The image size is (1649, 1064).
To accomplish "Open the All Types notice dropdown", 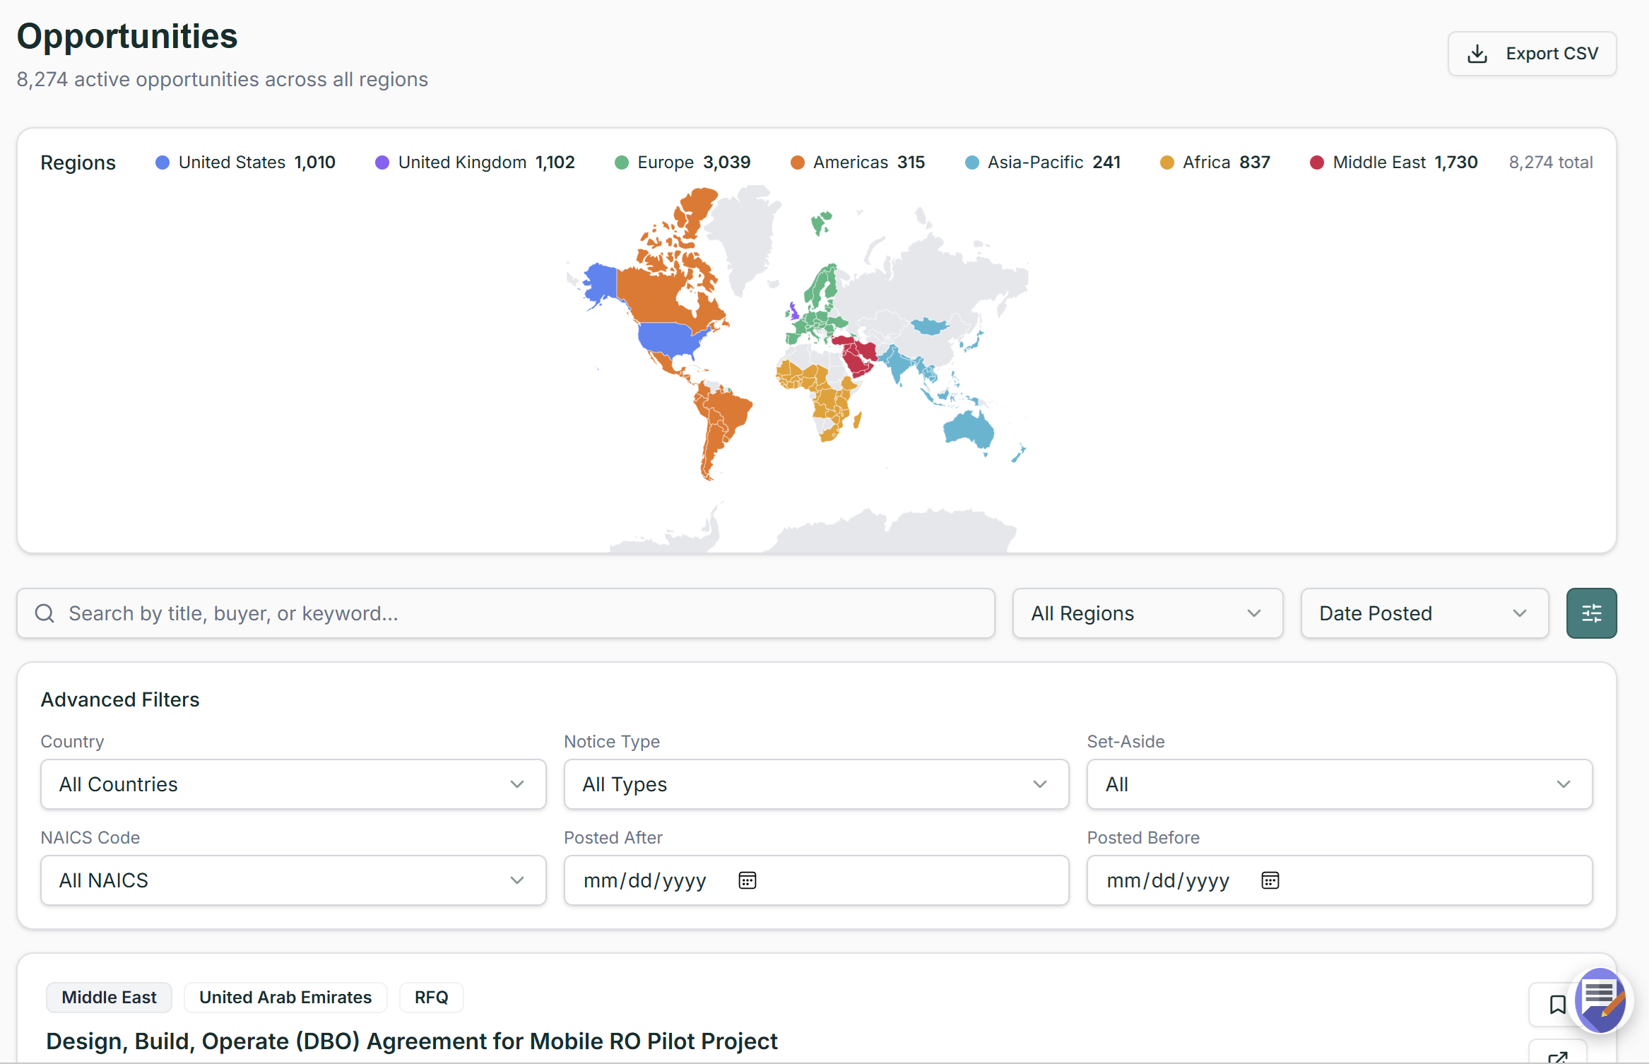I will pos(816,784).
